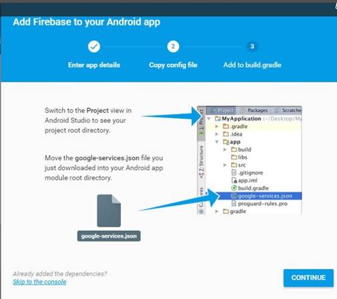Viewport: 337px width, 299px height.
Task: Click the .gradle folder icon
Action: point(226,126)
